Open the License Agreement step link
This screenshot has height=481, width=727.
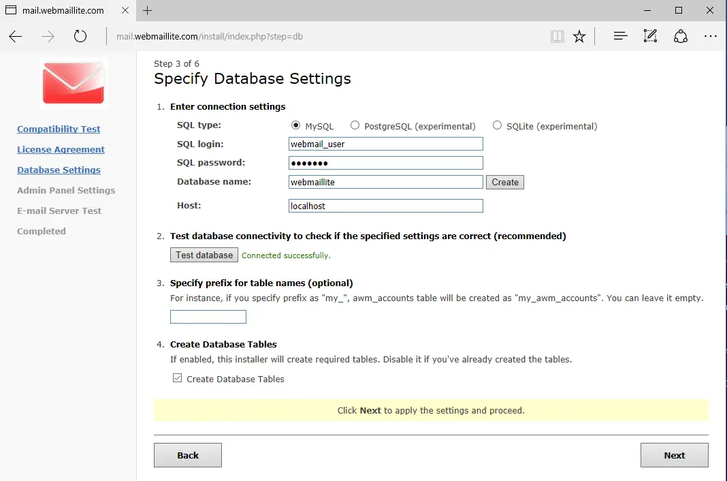[61, 149]
